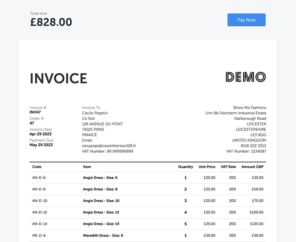Click the Quantity column header
296x242 pixels.
coord(185,167)
